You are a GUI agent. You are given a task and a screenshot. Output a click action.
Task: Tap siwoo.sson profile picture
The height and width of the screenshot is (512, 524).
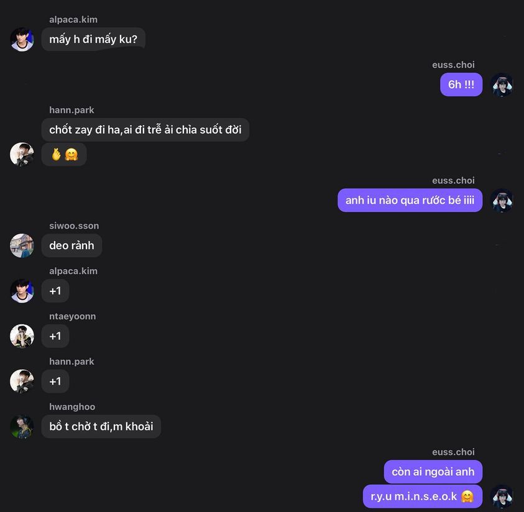pyautogui.click(x=22, y=245)
